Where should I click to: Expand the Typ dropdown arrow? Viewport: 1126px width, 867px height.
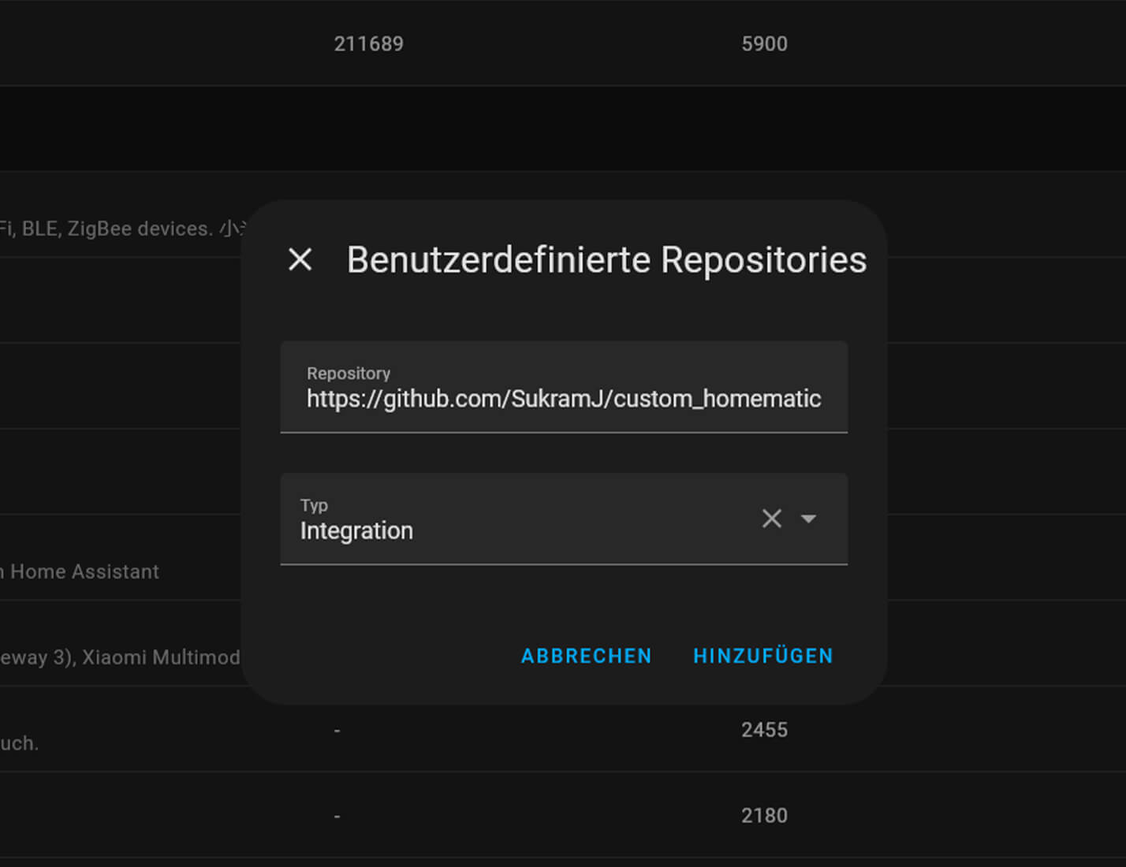pyautogui.click(x=808, y=518)
